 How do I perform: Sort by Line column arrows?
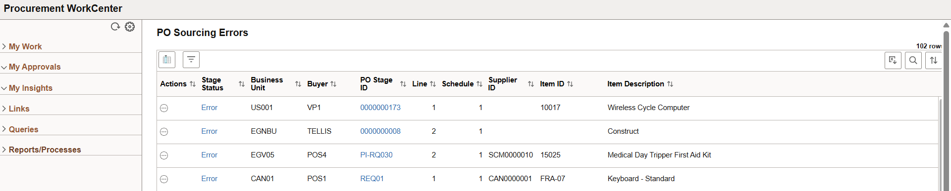(433, 84)
